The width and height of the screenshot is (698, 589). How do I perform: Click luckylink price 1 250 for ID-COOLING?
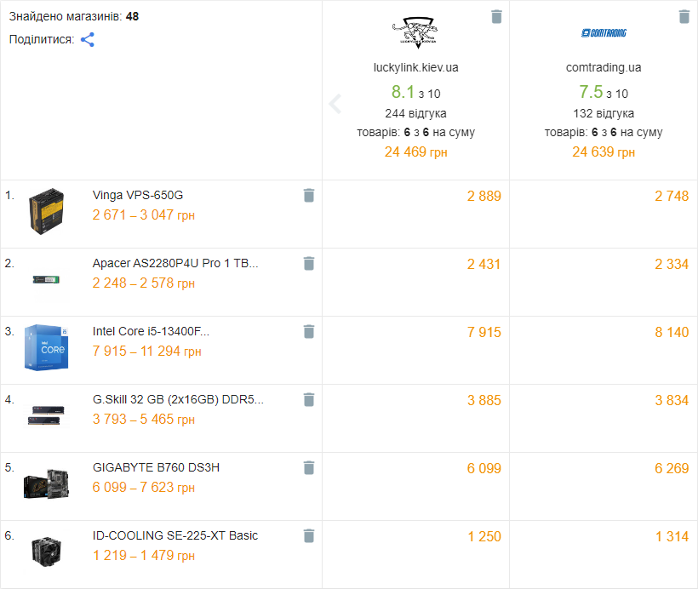[484, 537]
